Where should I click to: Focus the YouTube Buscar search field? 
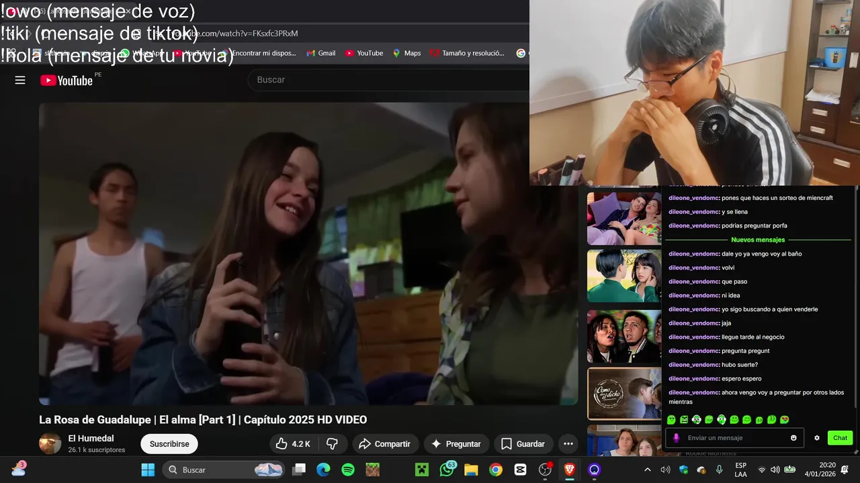click(x=388, y=80)
